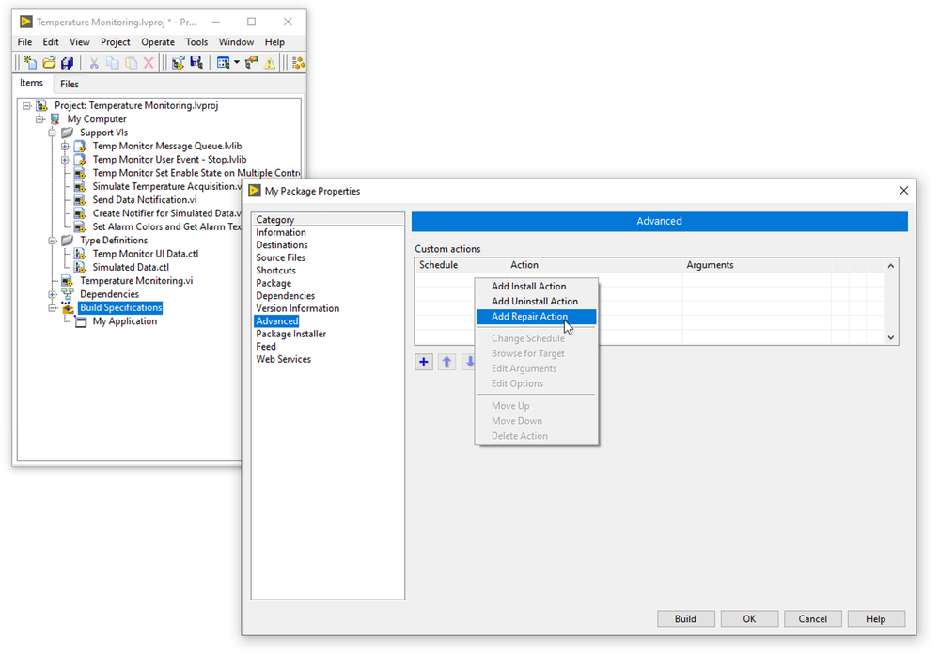Click the Cut scissors icon in toolbar
Image resolution: width=939 pixels, height=655 pixels.
tap(93, 62)
